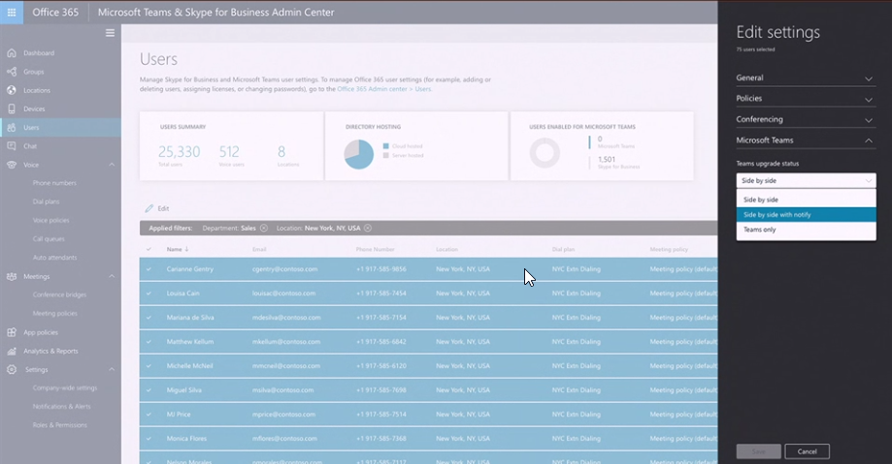This screenshot has width=892, height=464.
Task: Toggle select-all checkbox in table header
Action: point(149,249)
